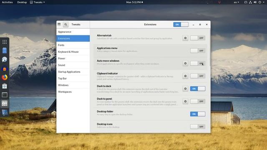Open the white globe browser icon in dock

tap(5, 59)
